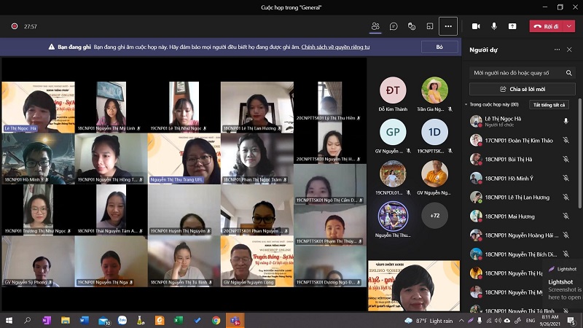Open the participants panel icon in toolbar

pyautogui.click(x=375, y=26)
